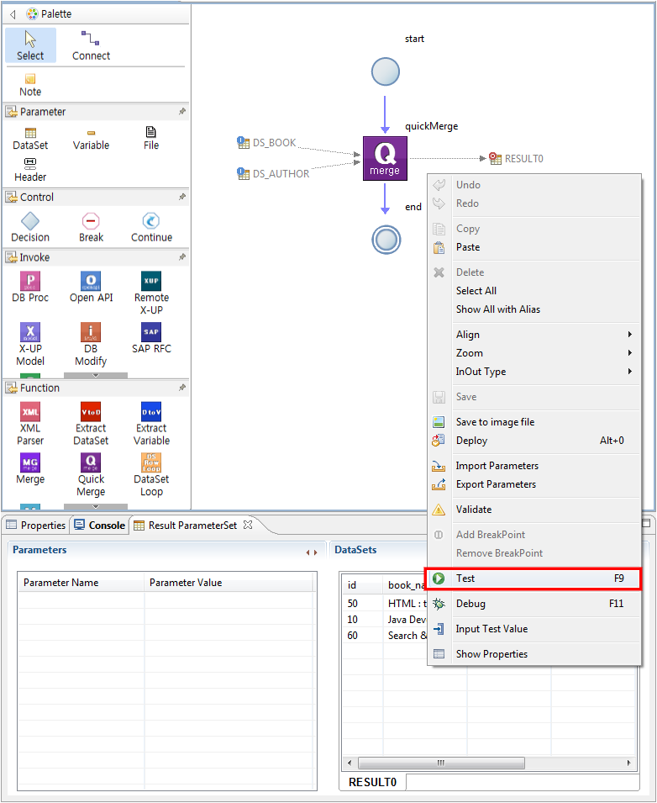Expand more Function items with the down arrow
657x803 pixels.
coord(96,506)
